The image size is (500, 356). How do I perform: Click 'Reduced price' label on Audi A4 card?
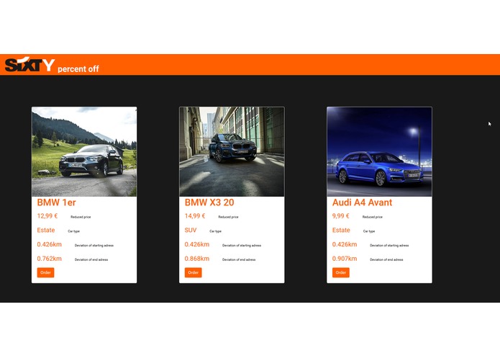pos(373,217)
